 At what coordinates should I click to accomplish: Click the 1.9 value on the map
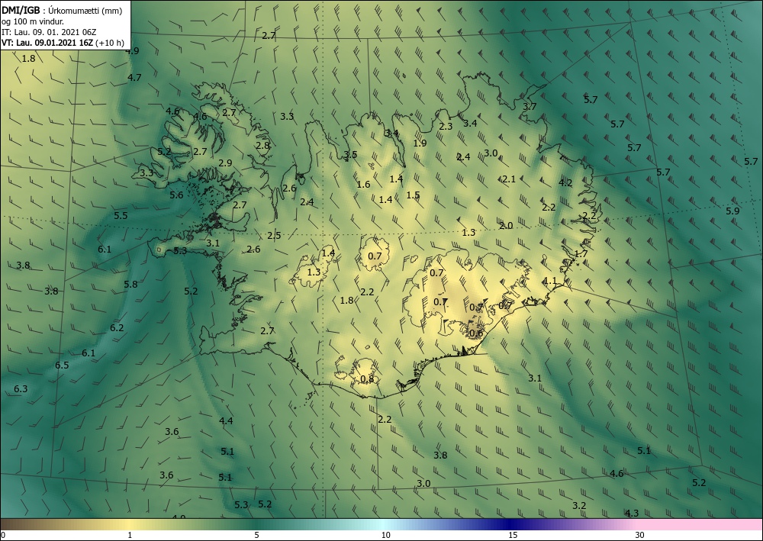(x=420, y=143)
